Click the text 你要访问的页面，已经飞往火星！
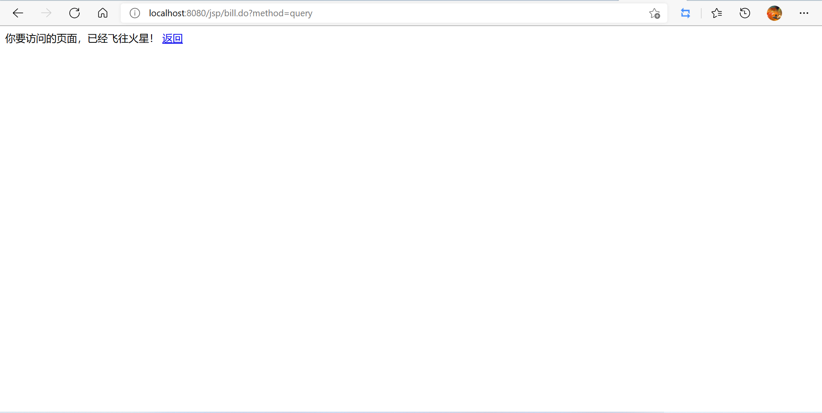This screenshot has height=413, width=822. pos(80,39)
